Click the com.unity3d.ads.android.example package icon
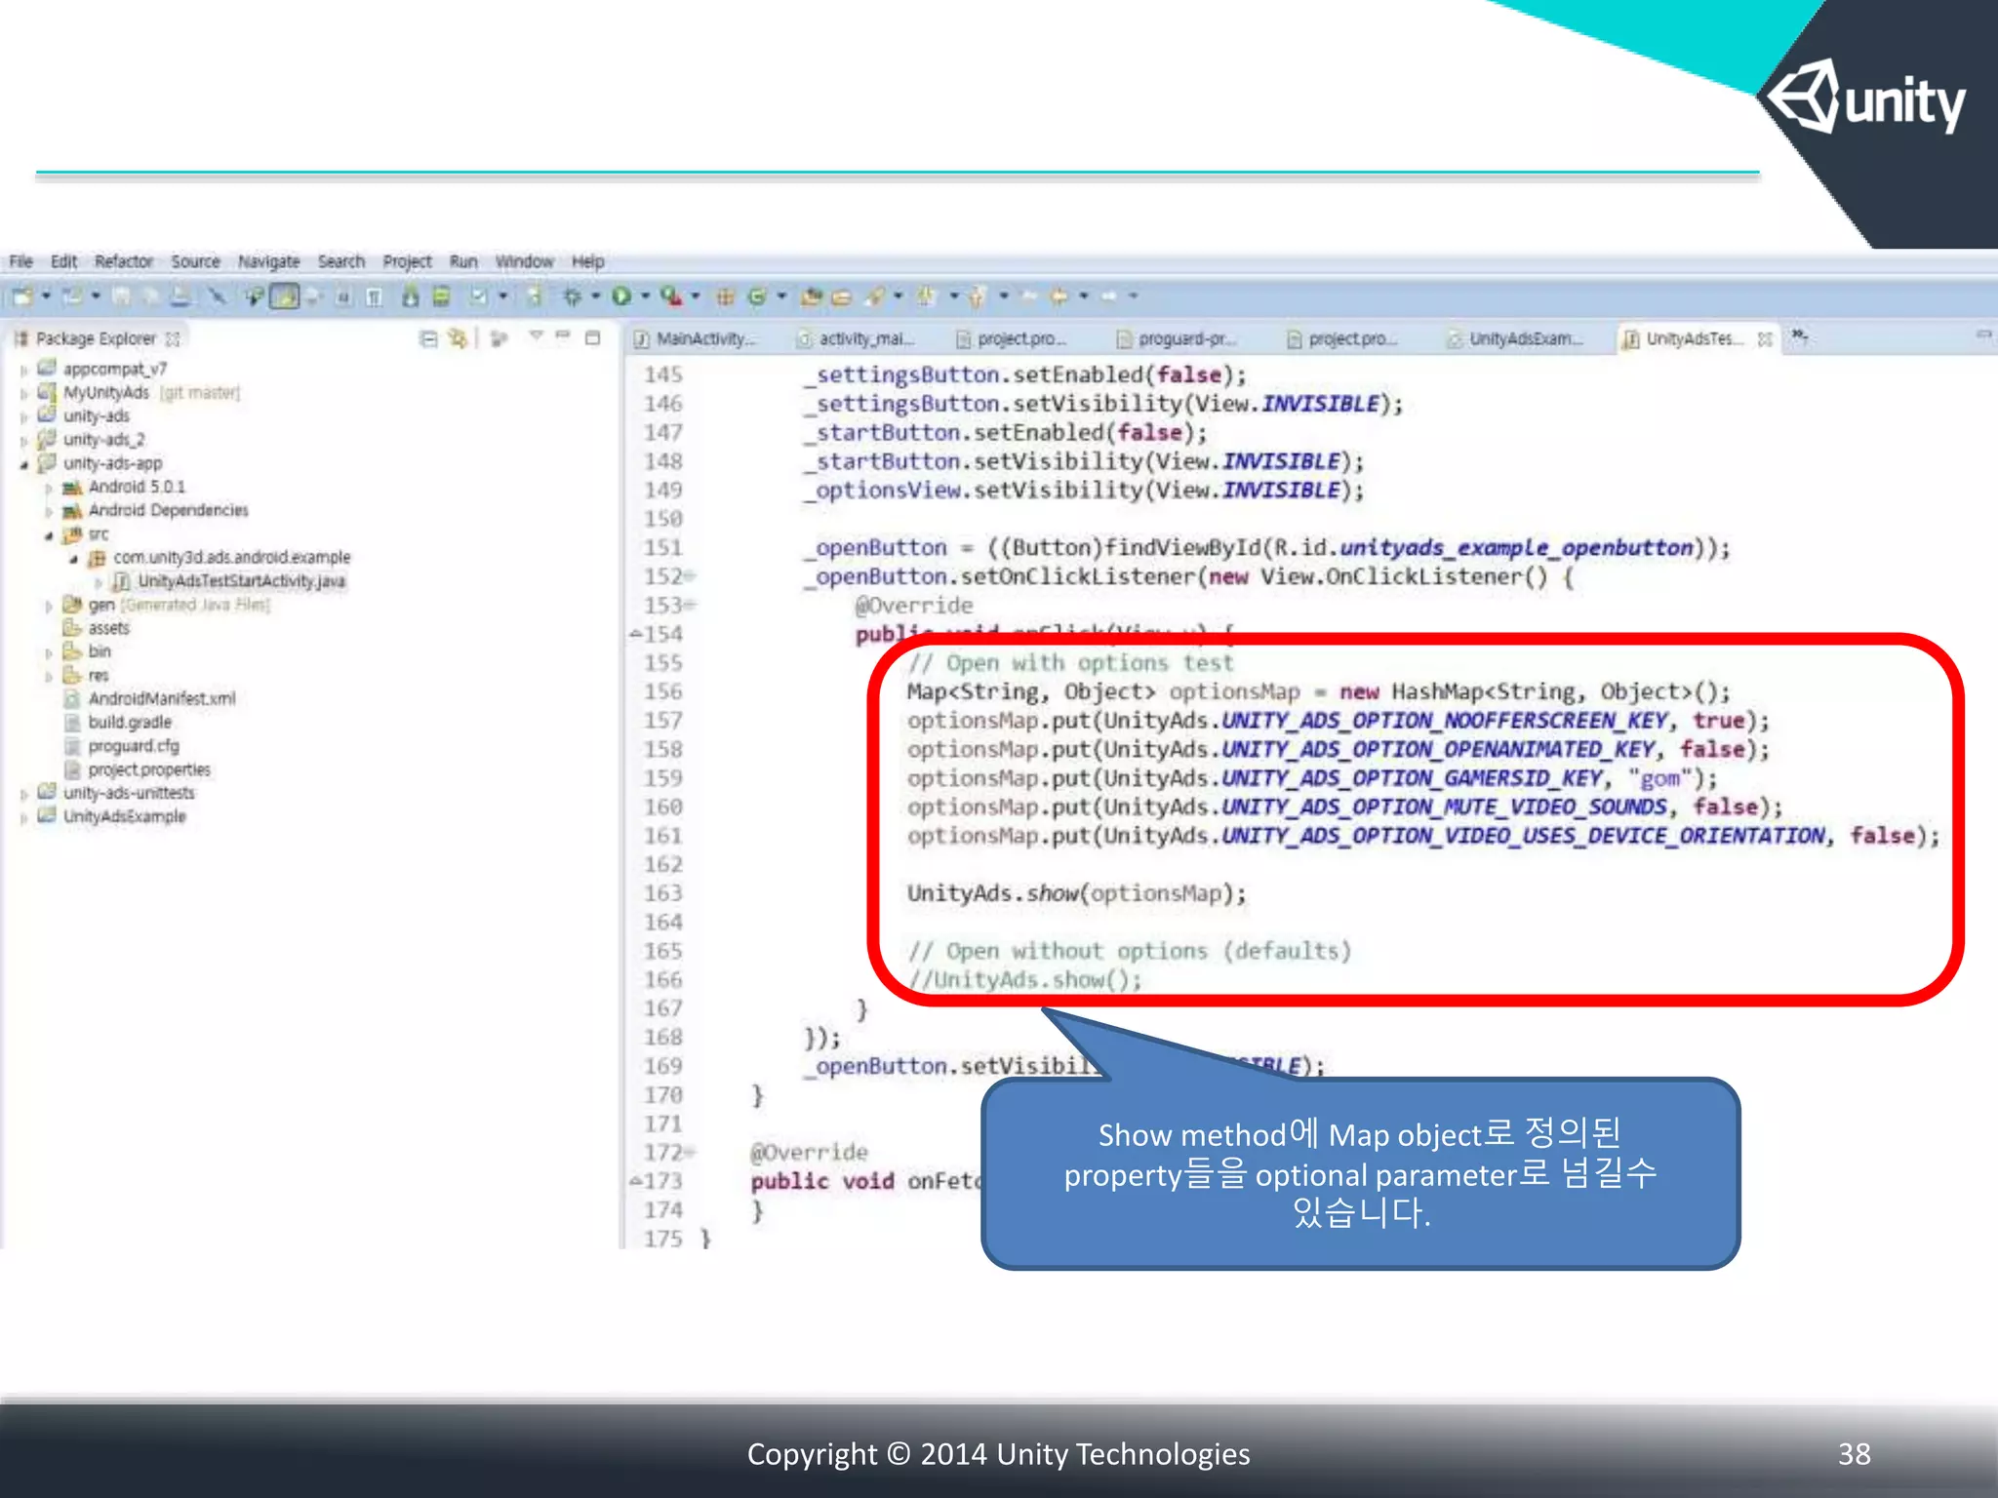 pyautogui.click(x=97, y=558)
